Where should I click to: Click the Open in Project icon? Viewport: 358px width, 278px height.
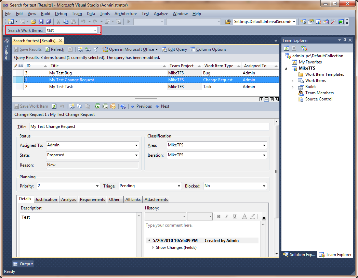coord(105,106)
